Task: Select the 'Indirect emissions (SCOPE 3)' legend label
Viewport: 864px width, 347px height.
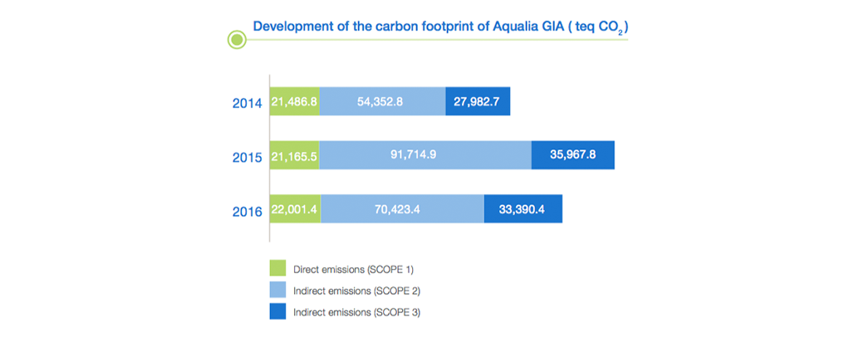Action: 357,312
